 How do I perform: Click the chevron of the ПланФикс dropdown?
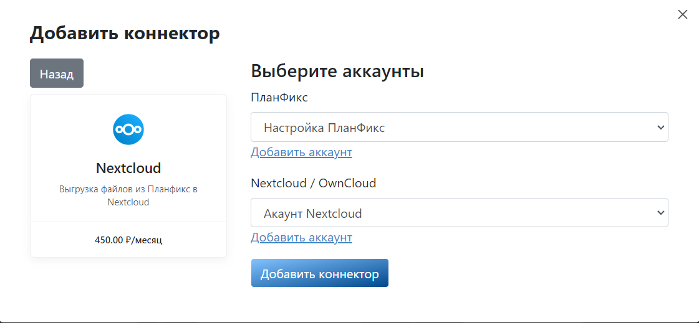tap(661, 127)
